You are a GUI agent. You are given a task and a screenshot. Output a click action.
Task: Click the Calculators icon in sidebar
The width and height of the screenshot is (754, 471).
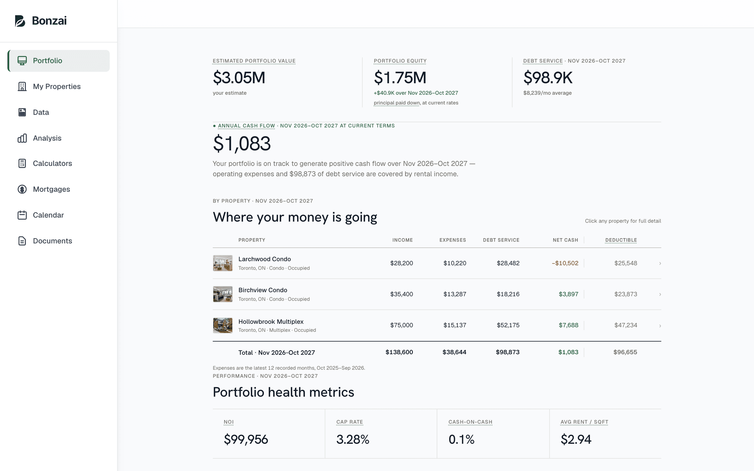click(x=22, y=163)
